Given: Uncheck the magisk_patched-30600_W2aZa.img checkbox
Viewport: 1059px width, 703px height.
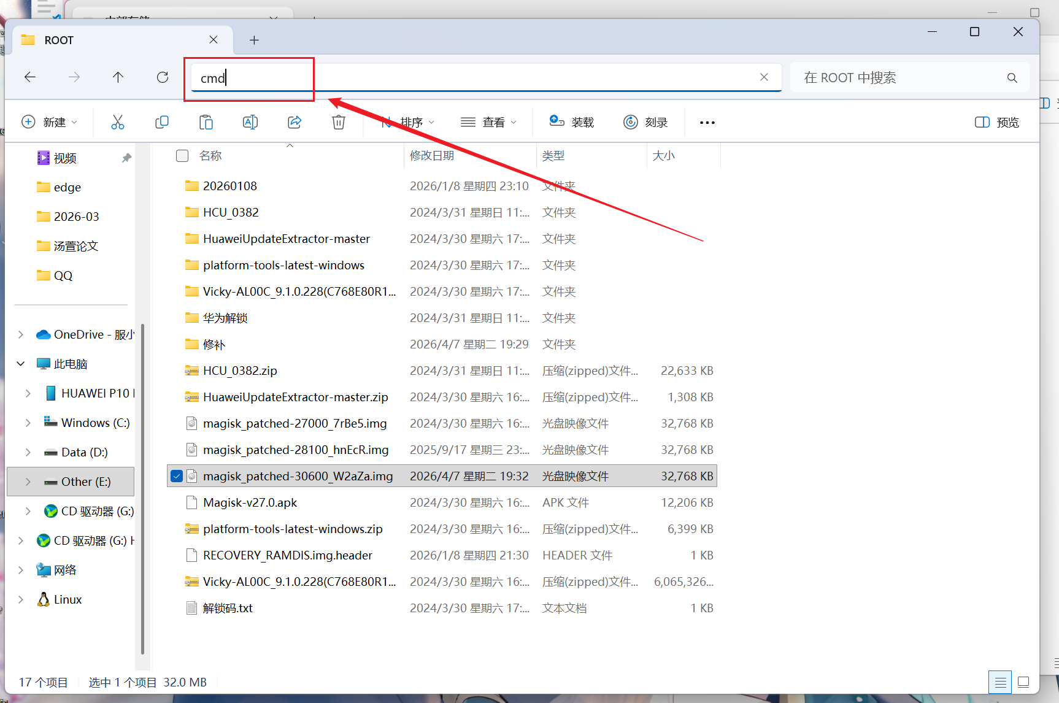Looking at the screenshot, I should 177,476.
